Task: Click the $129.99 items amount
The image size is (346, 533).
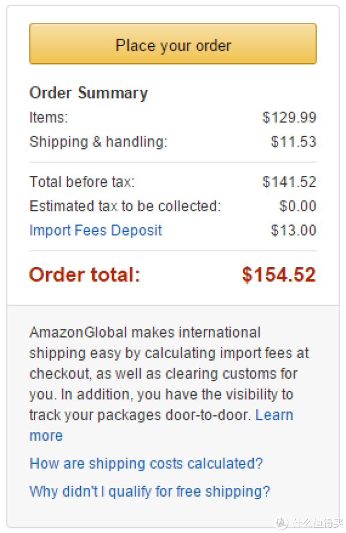Action: click(x=289, y=118)
